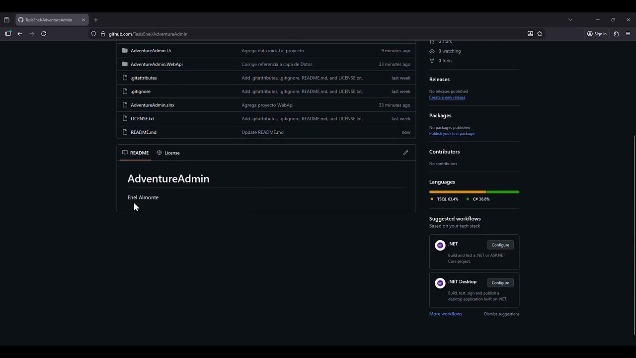
Task: Click Sign in button in toolbar
Action: point(597,34)
